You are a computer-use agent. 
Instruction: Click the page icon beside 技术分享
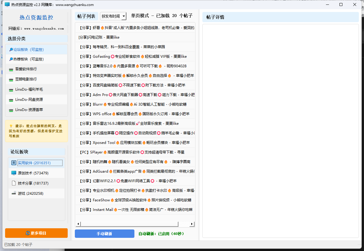(13, 183)
